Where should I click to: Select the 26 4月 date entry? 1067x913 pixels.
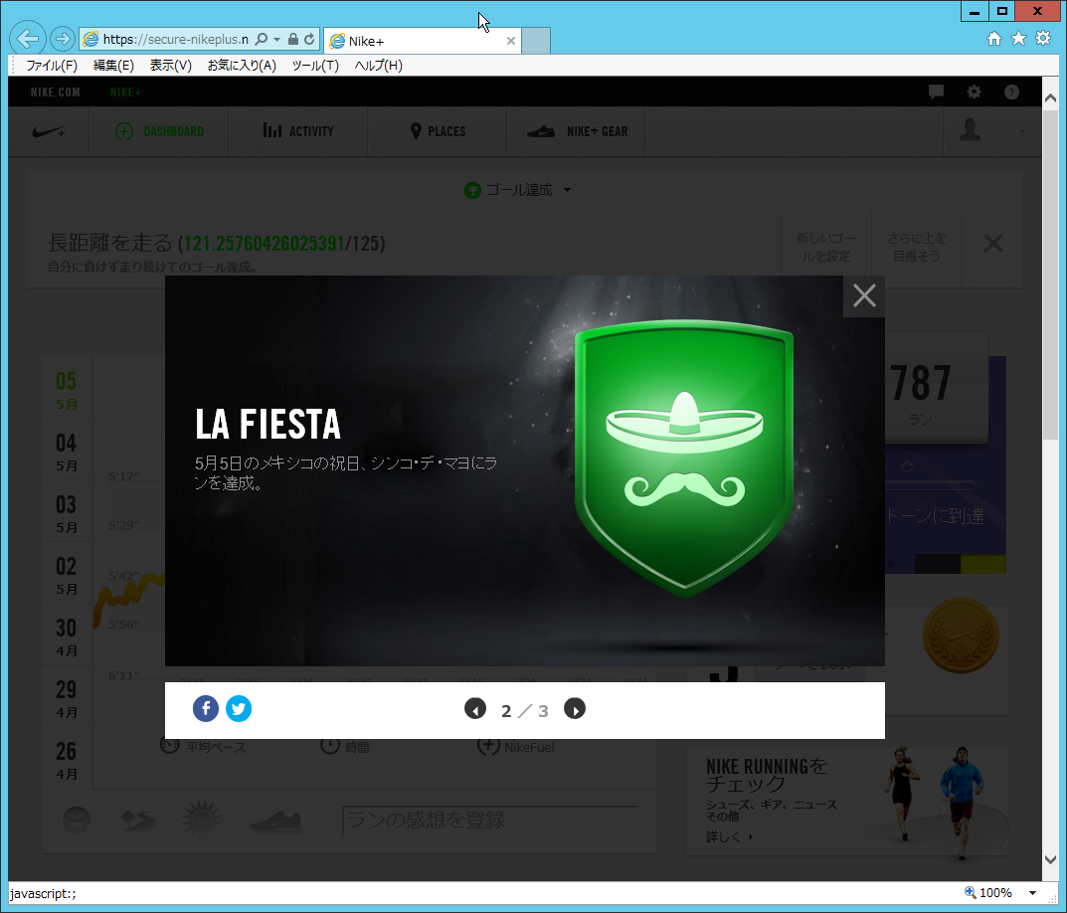coord(66,760)
